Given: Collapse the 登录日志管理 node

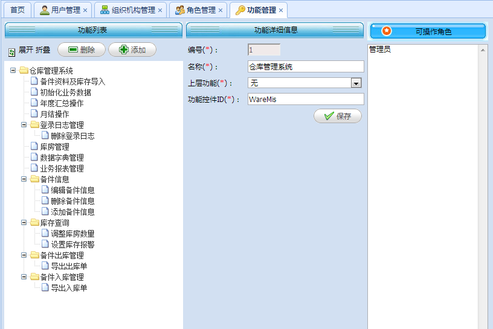Looking at the screenshot, I should [x=24, y=125].
